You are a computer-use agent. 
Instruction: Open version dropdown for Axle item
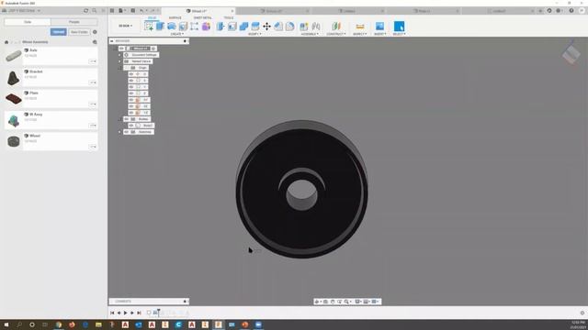tap(93, 61)
